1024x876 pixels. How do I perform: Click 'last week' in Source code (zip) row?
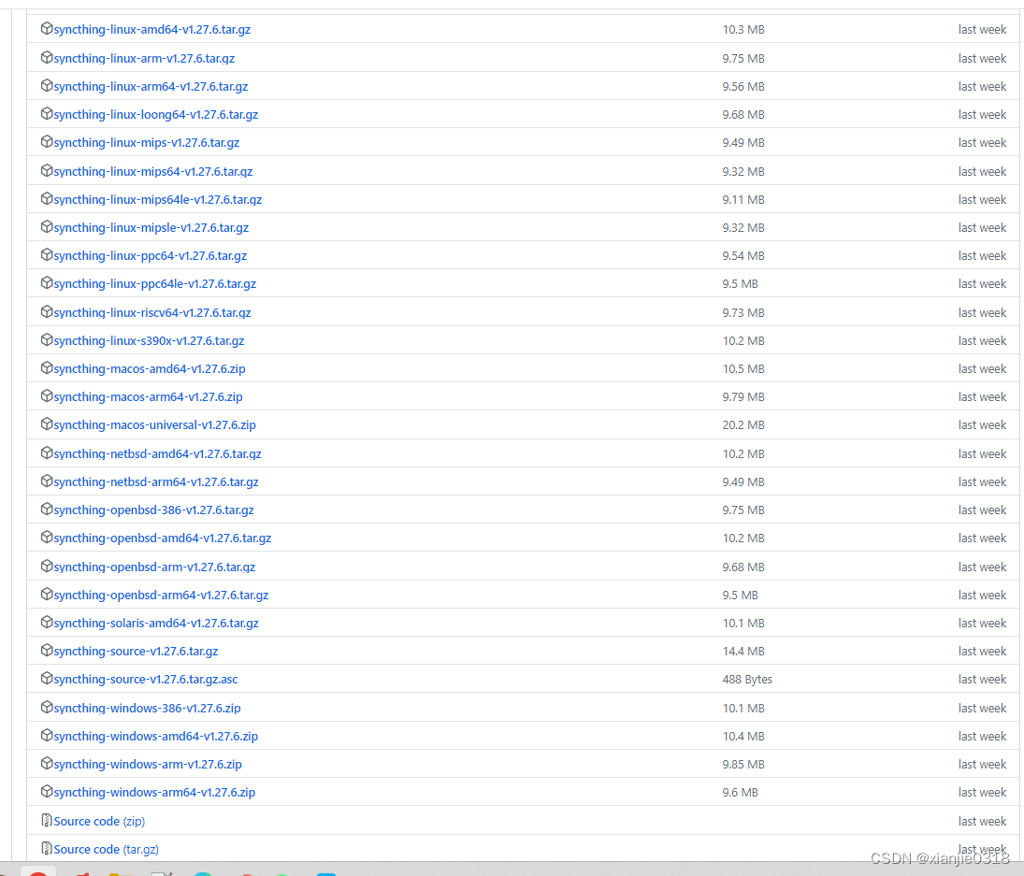click(x=982, y=821)
